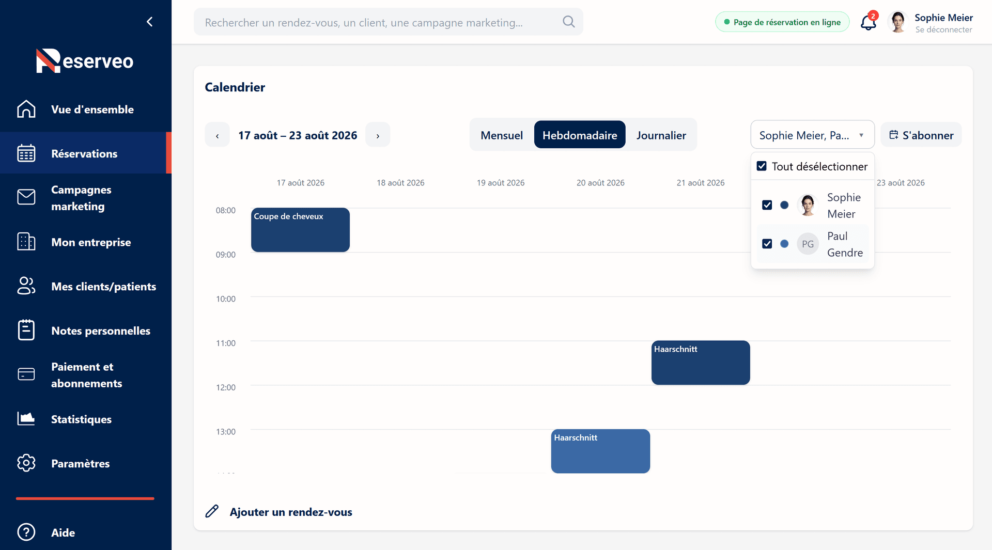The image size is (992, 550).
Task: Click the notepad icon for Notes personnelles
Action: (26, 331)
